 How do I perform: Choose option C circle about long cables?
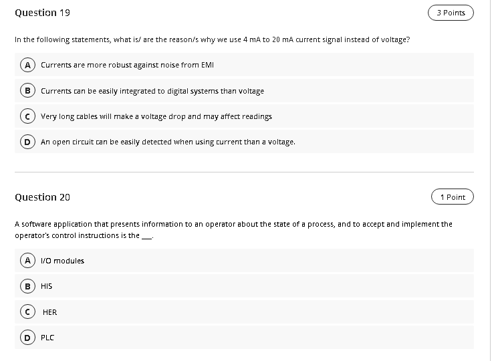point(27,116)
